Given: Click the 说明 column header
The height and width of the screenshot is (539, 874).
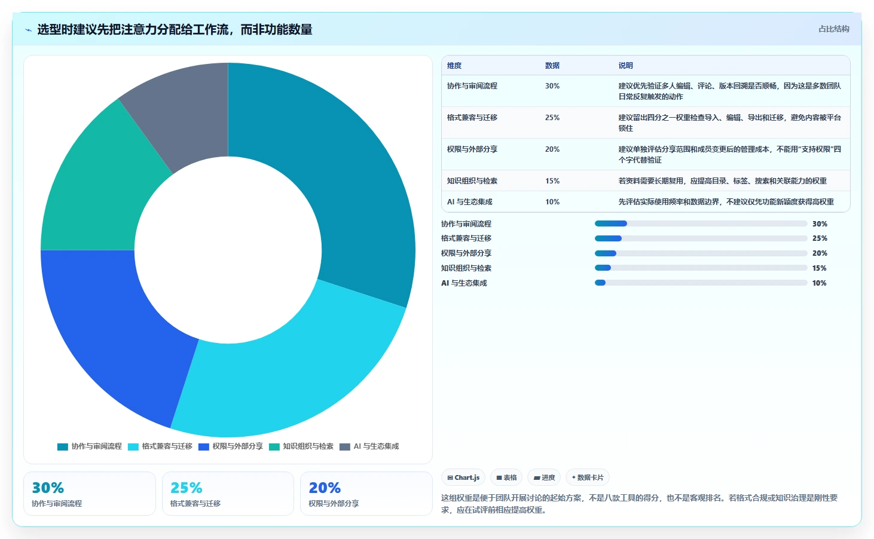Looking at the screenshot, I should [x=625, y=66].
